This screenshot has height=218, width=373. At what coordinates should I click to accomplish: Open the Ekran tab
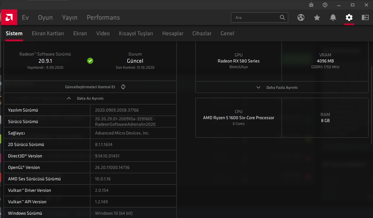coord(80,34)
